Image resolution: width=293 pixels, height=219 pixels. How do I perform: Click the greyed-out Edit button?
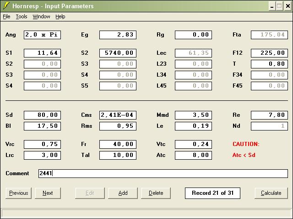pyautogui.click(x=90, y=193)
